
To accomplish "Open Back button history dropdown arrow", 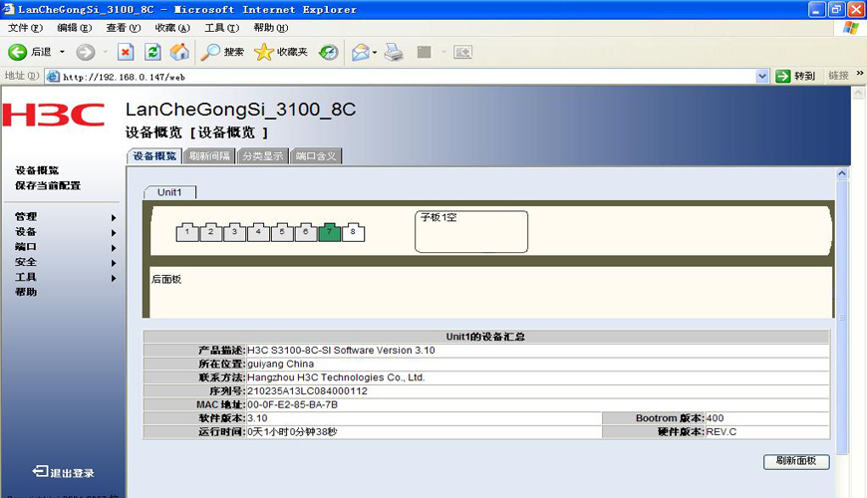I will [x=62, y=52].
